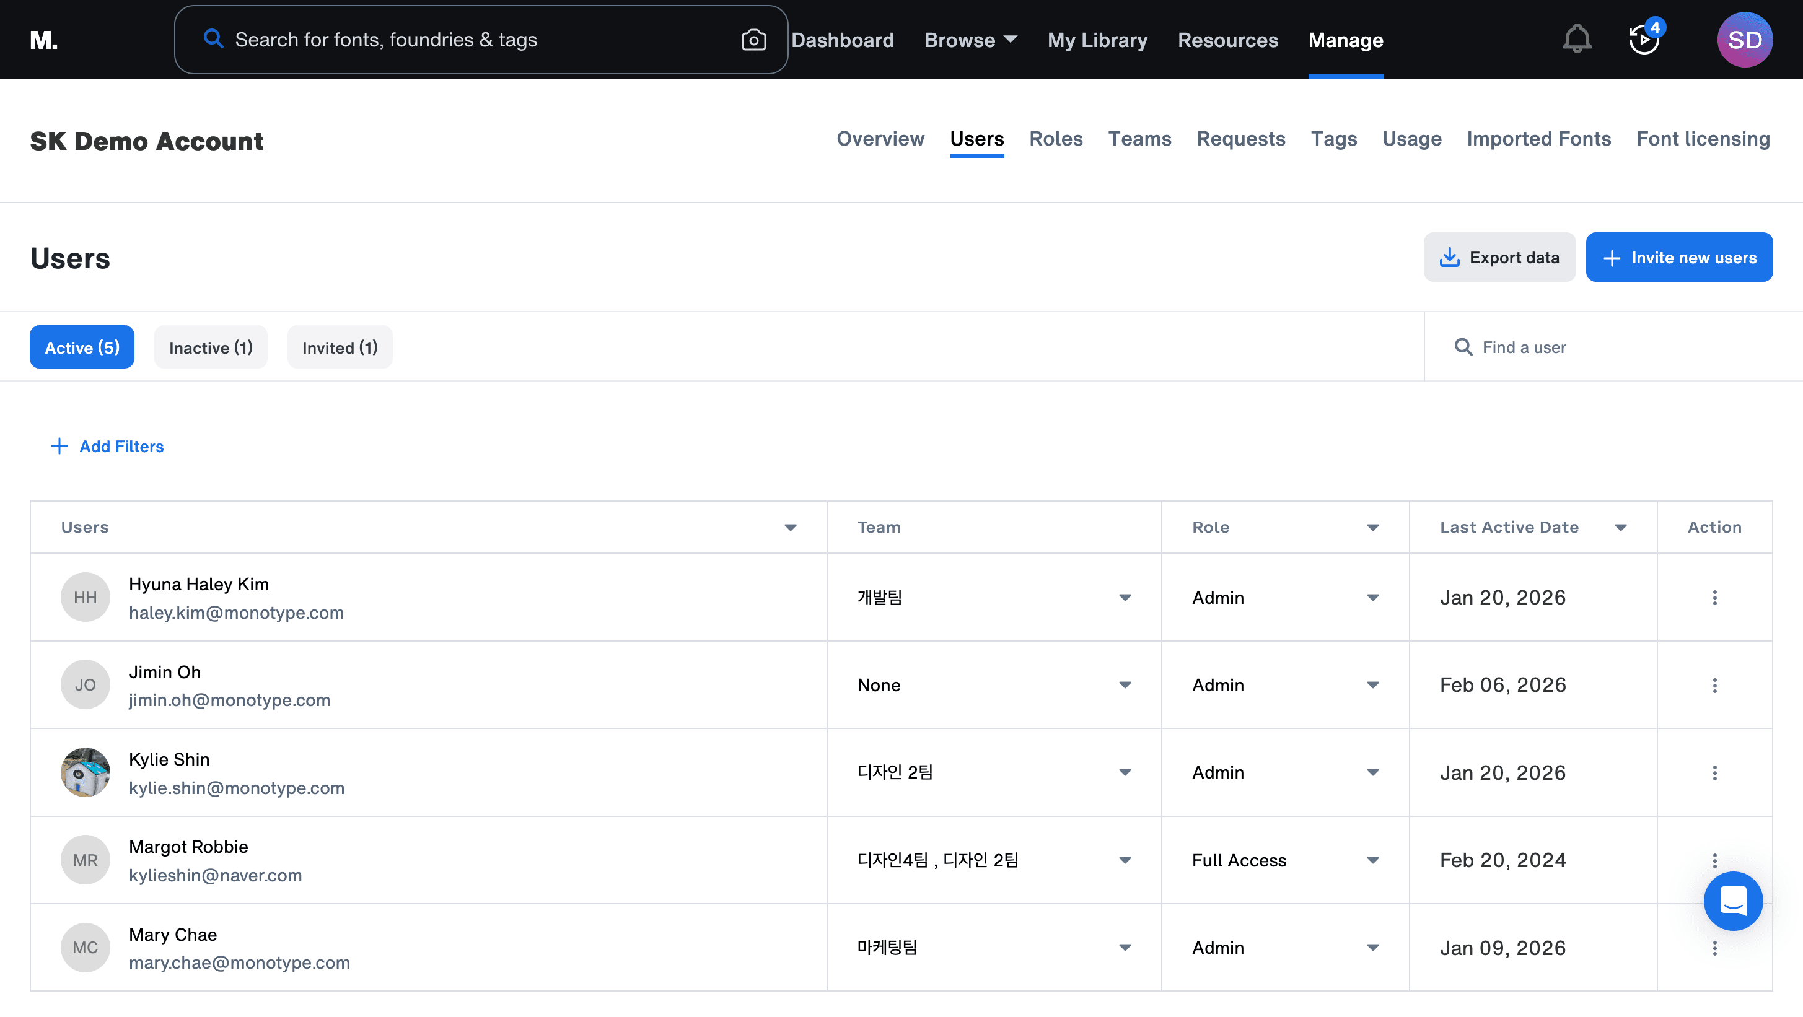The width and height of the screenshot is (1803, 1017).
Task: Open Jimin Oh's team dropdown
Action: [1124, 685]
